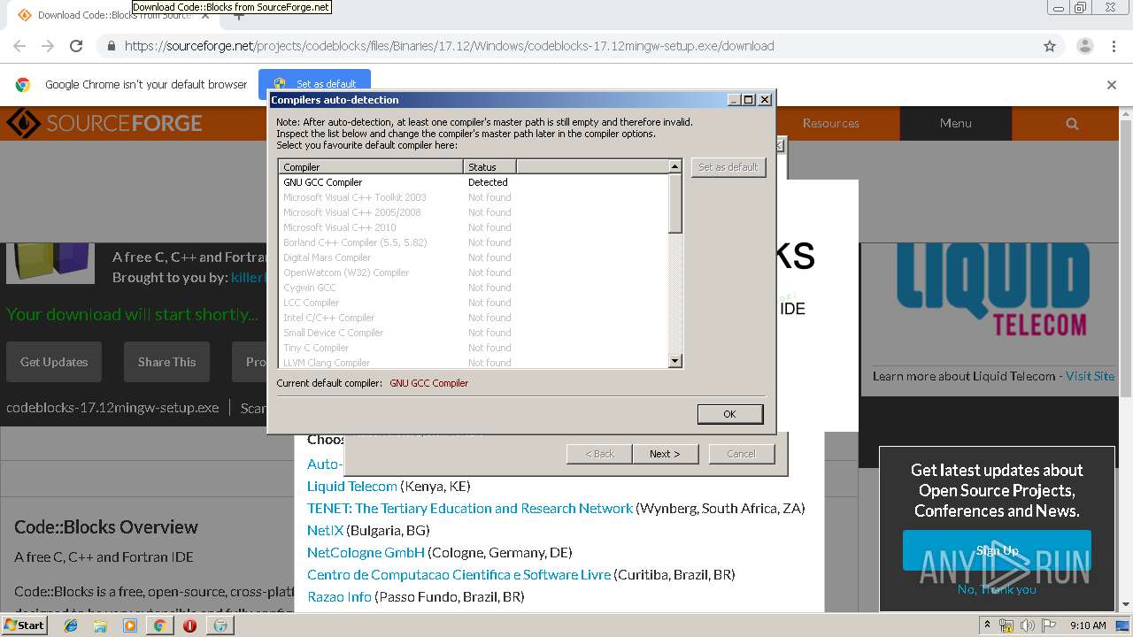Click the address bar URL

click(x=449, y=46)
